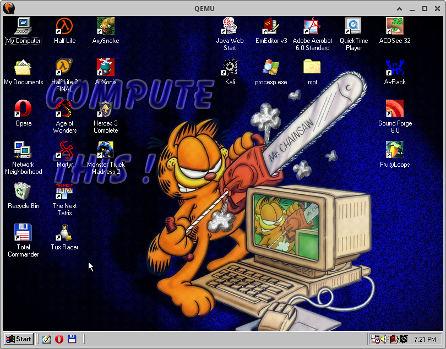Roll up the QEMU window with the arrow button

point(399,9)
